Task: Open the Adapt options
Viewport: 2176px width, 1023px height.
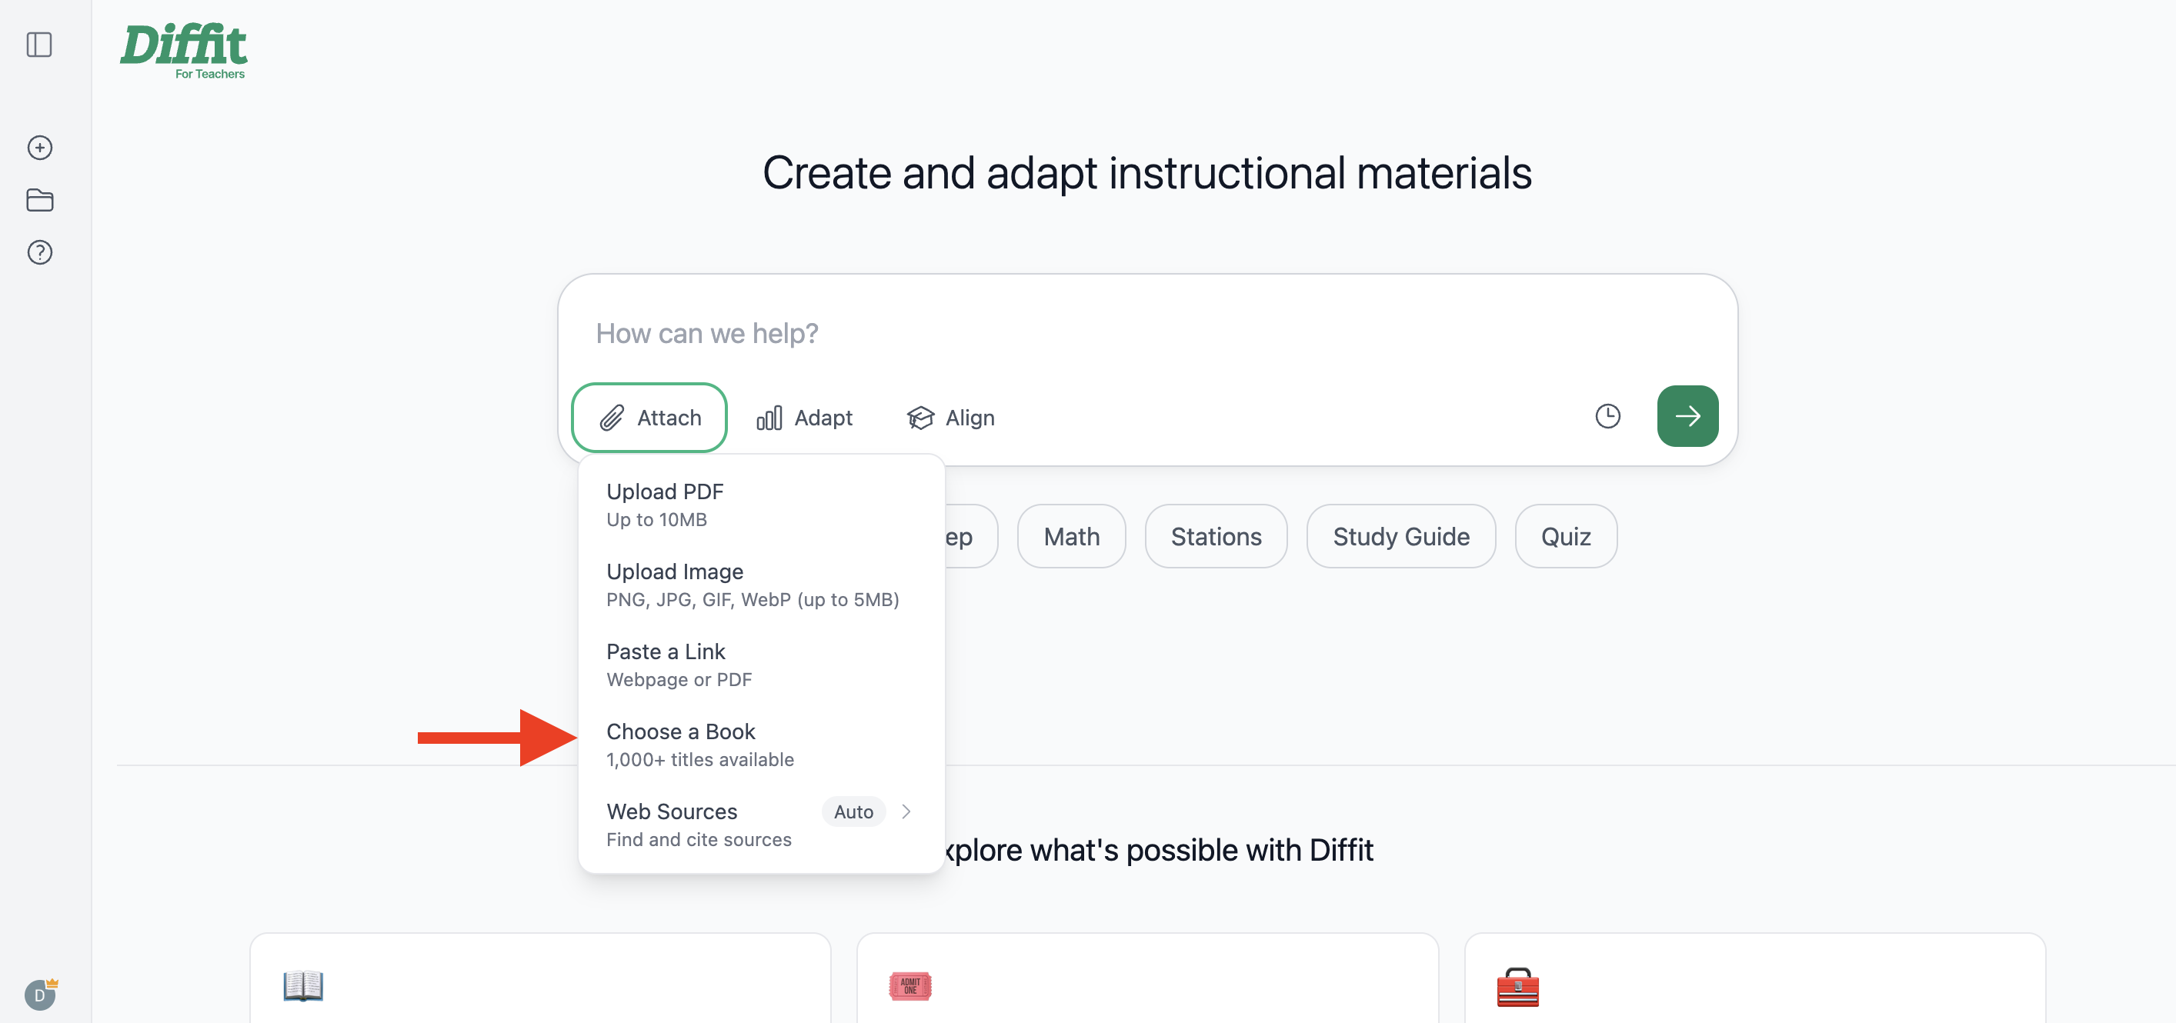Action: (x=804, y=418)
